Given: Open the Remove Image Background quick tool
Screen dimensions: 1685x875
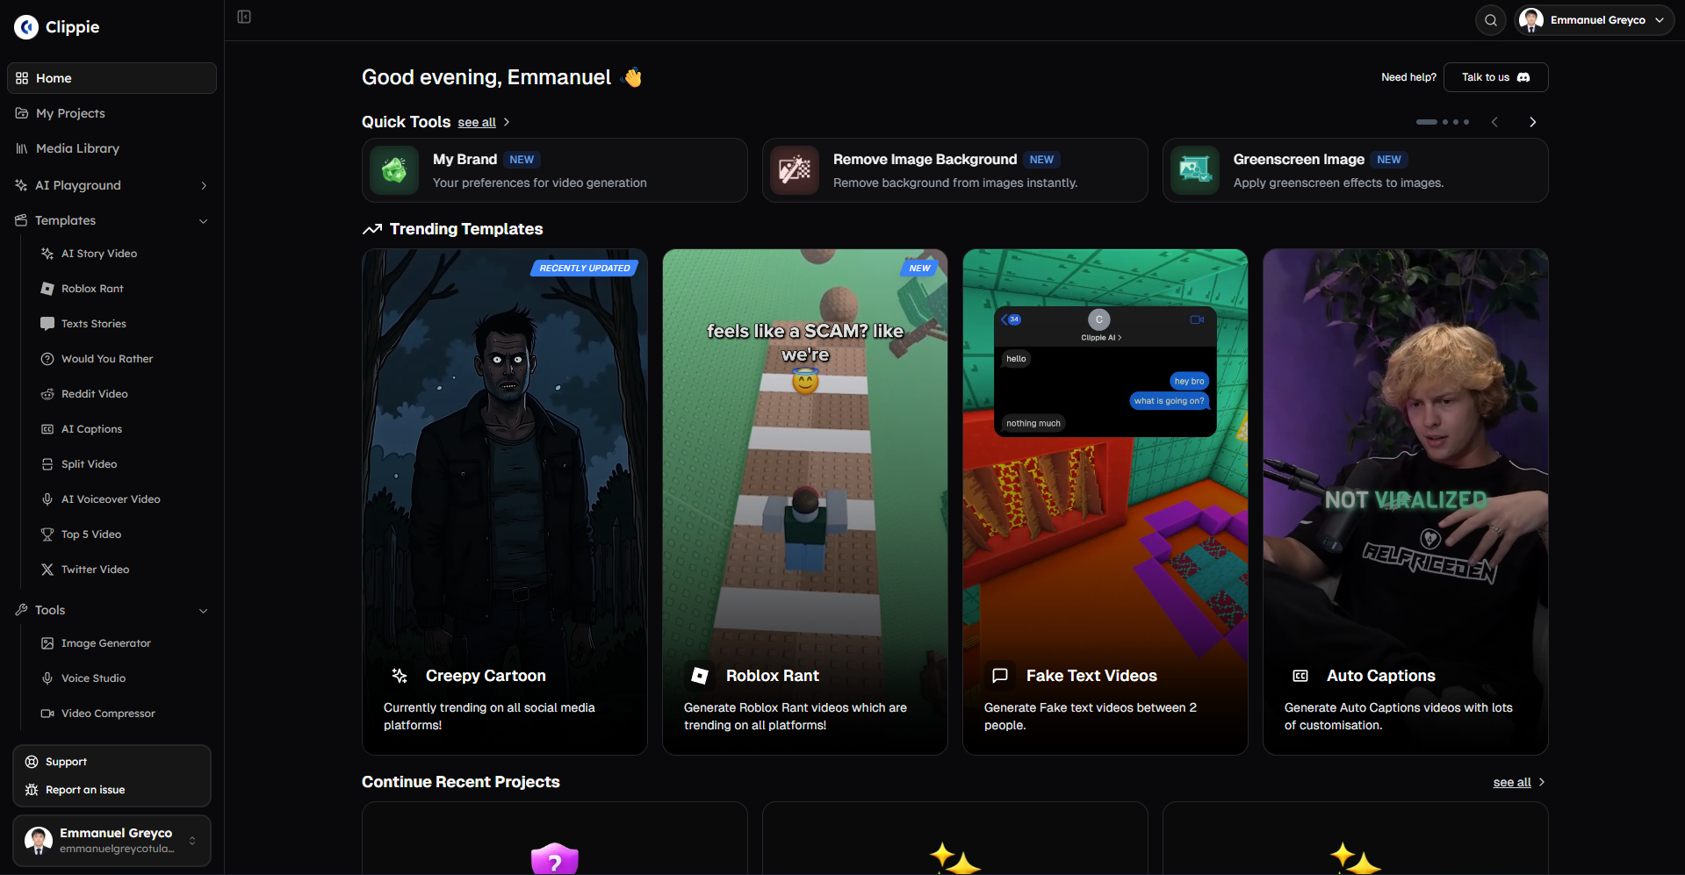Looking at the screenshot, I should coord(955,170).
